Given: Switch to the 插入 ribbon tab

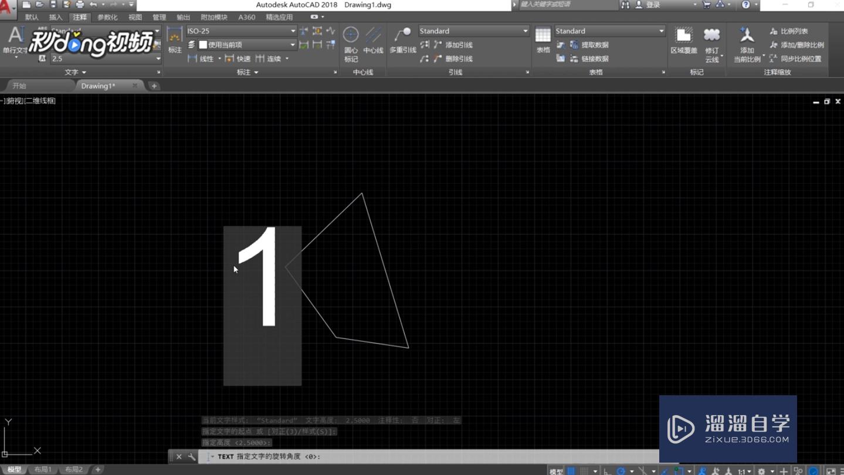Looking at the screenshot, I should (x=56, y=18).
